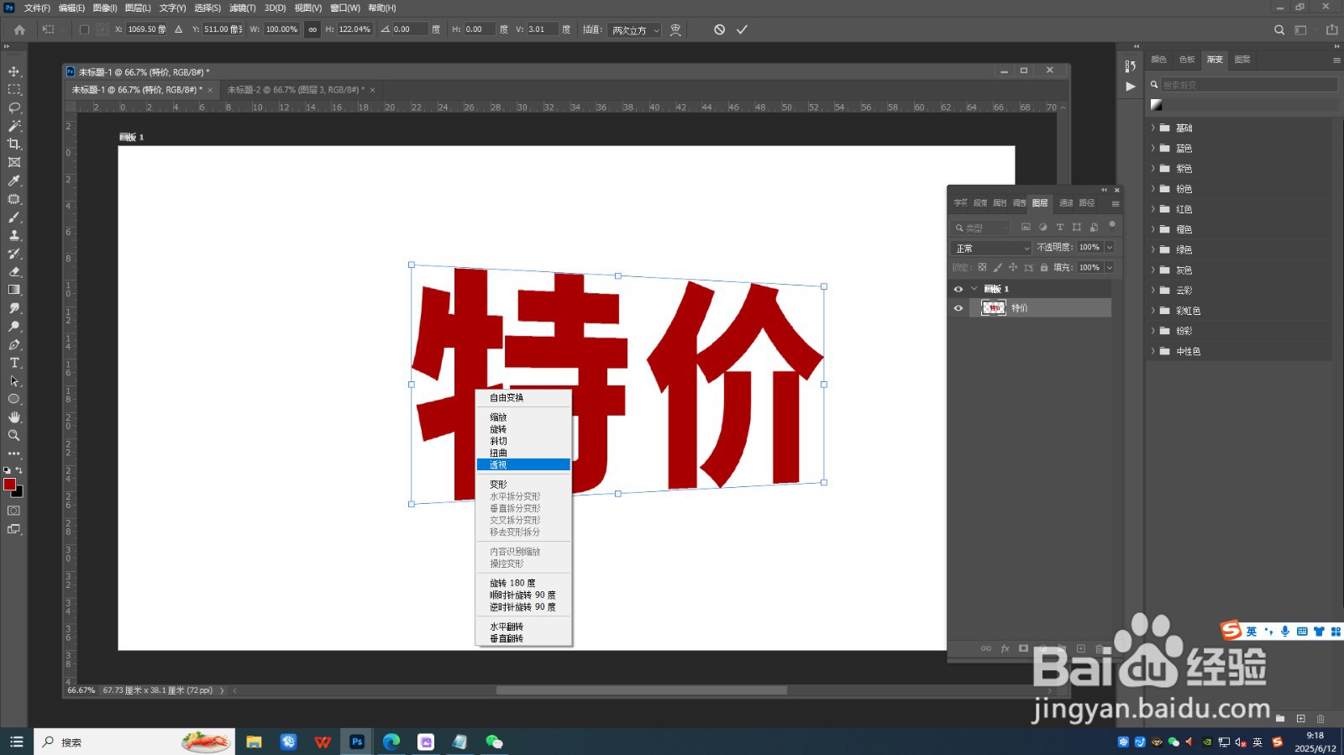Choose 透视 from the transform context menu

click(523, 464)
